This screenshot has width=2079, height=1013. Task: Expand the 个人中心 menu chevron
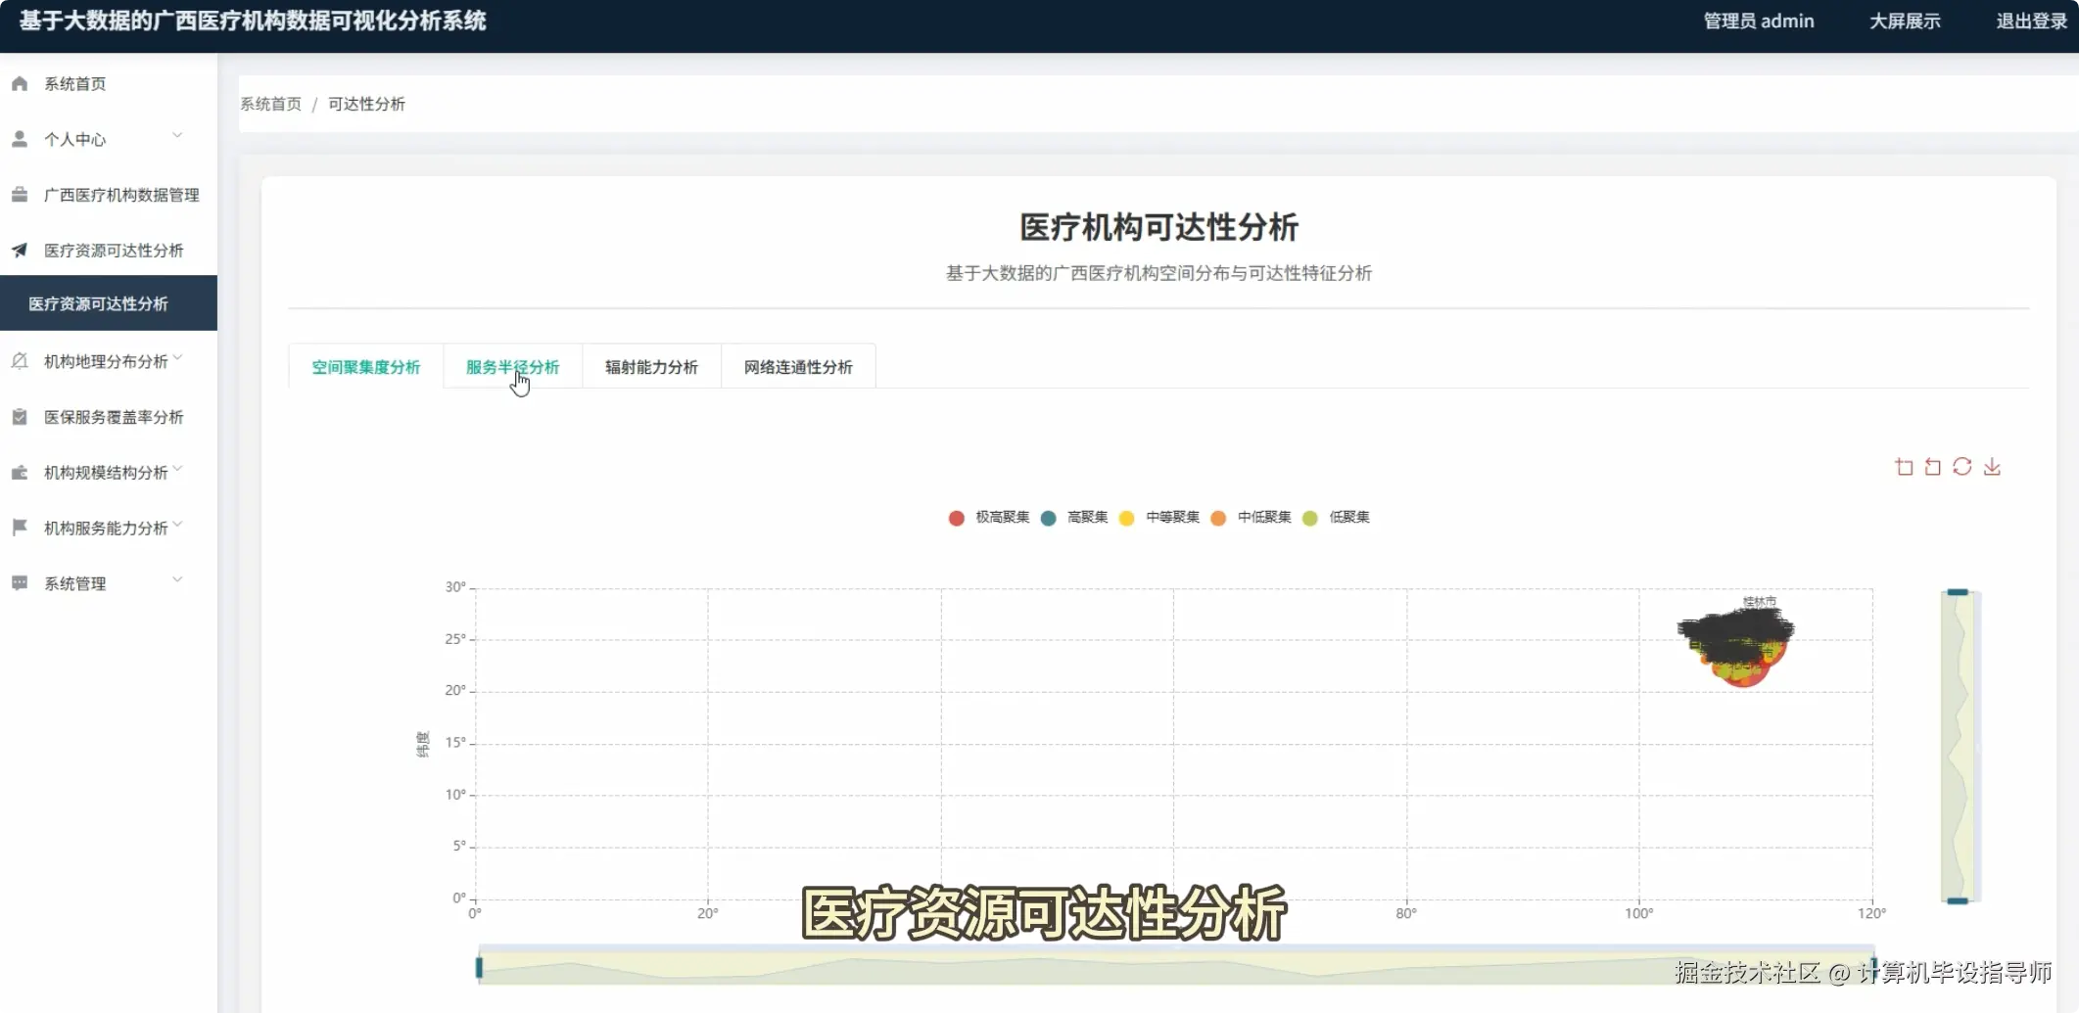tap(177, 136)
